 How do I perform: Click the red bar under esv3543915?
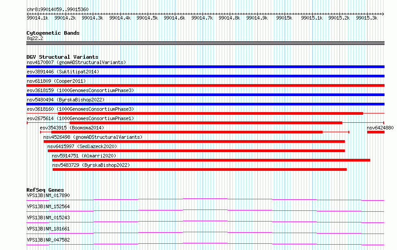point(187,132)
